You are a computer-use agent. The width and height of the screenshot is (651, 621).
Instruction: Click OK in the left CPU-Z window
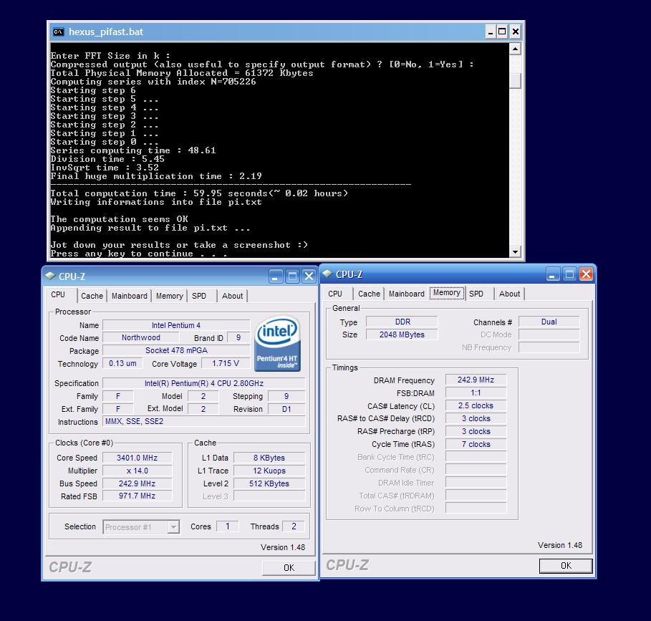pyautogui.click(x=289, y=567)
